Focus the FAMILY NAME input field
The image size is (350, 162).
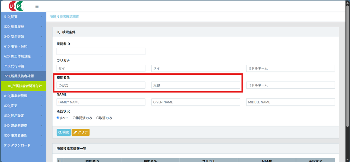[x=101, y=102]
